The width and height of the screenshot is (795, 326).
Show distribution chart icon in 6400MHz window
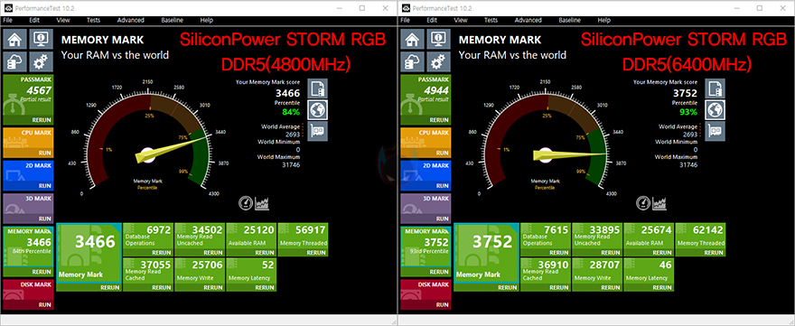click(x=659, y=203)
